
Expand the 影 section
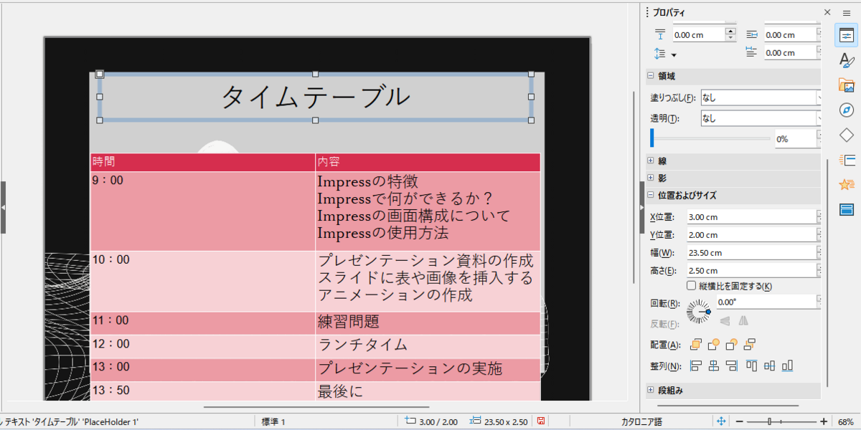[651, 178]
